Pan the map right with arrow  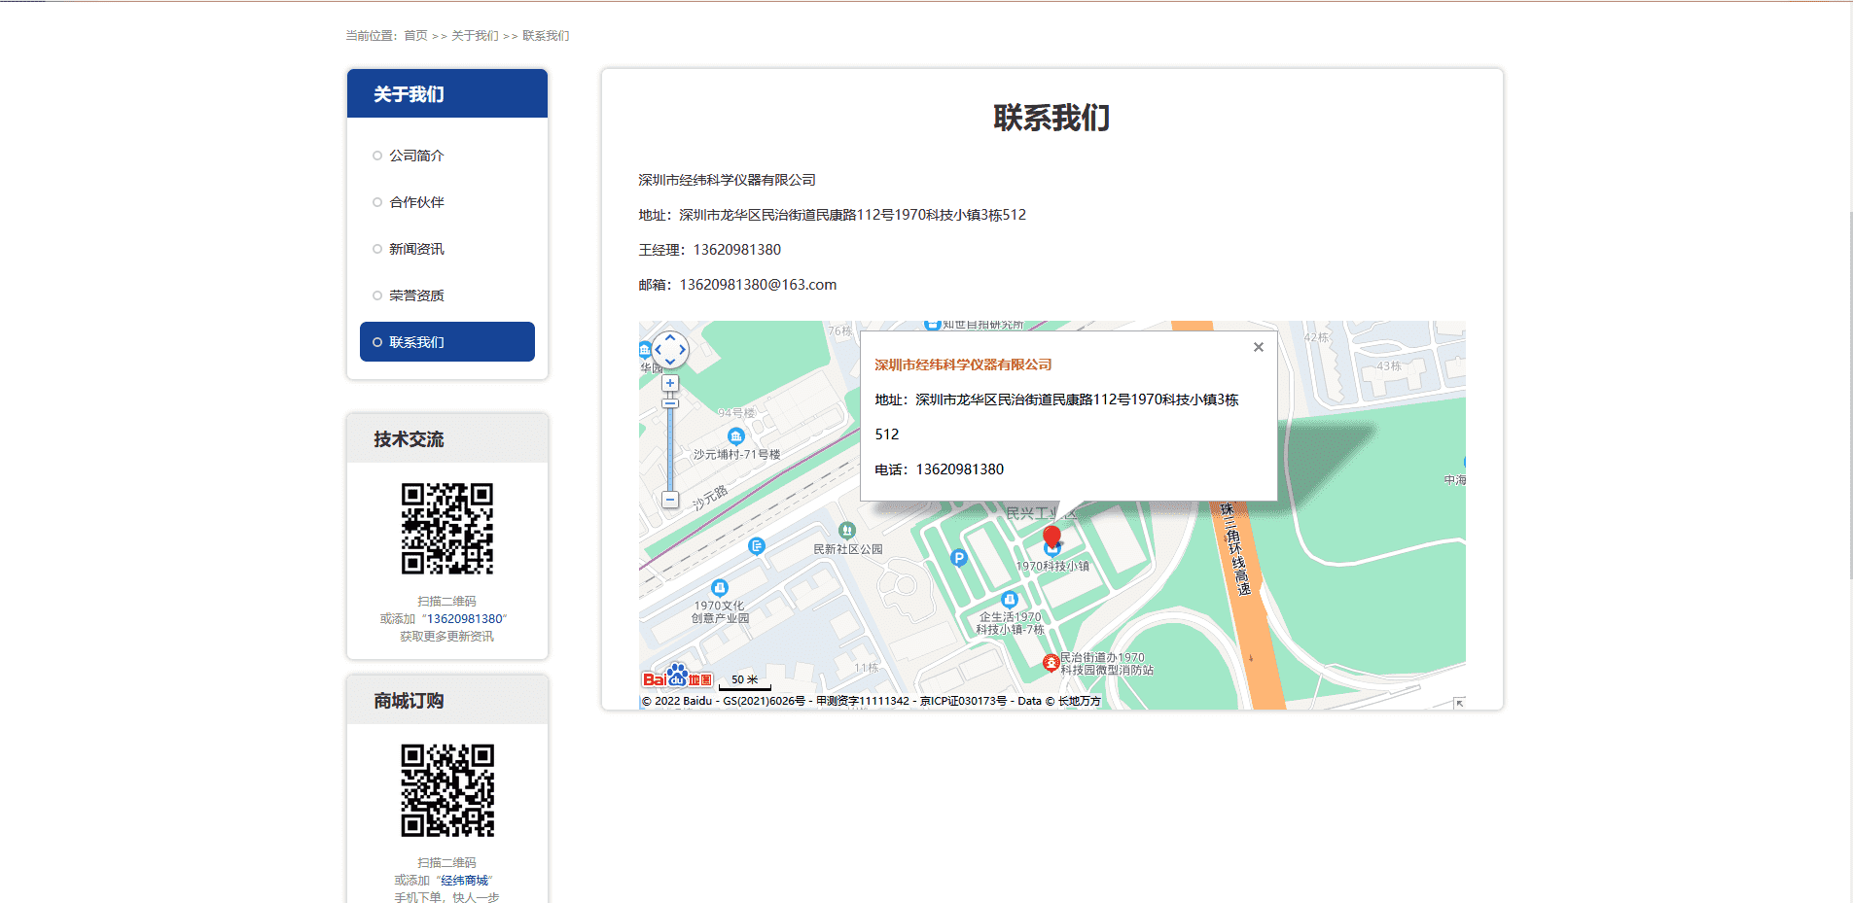click(x=682, y=350)
